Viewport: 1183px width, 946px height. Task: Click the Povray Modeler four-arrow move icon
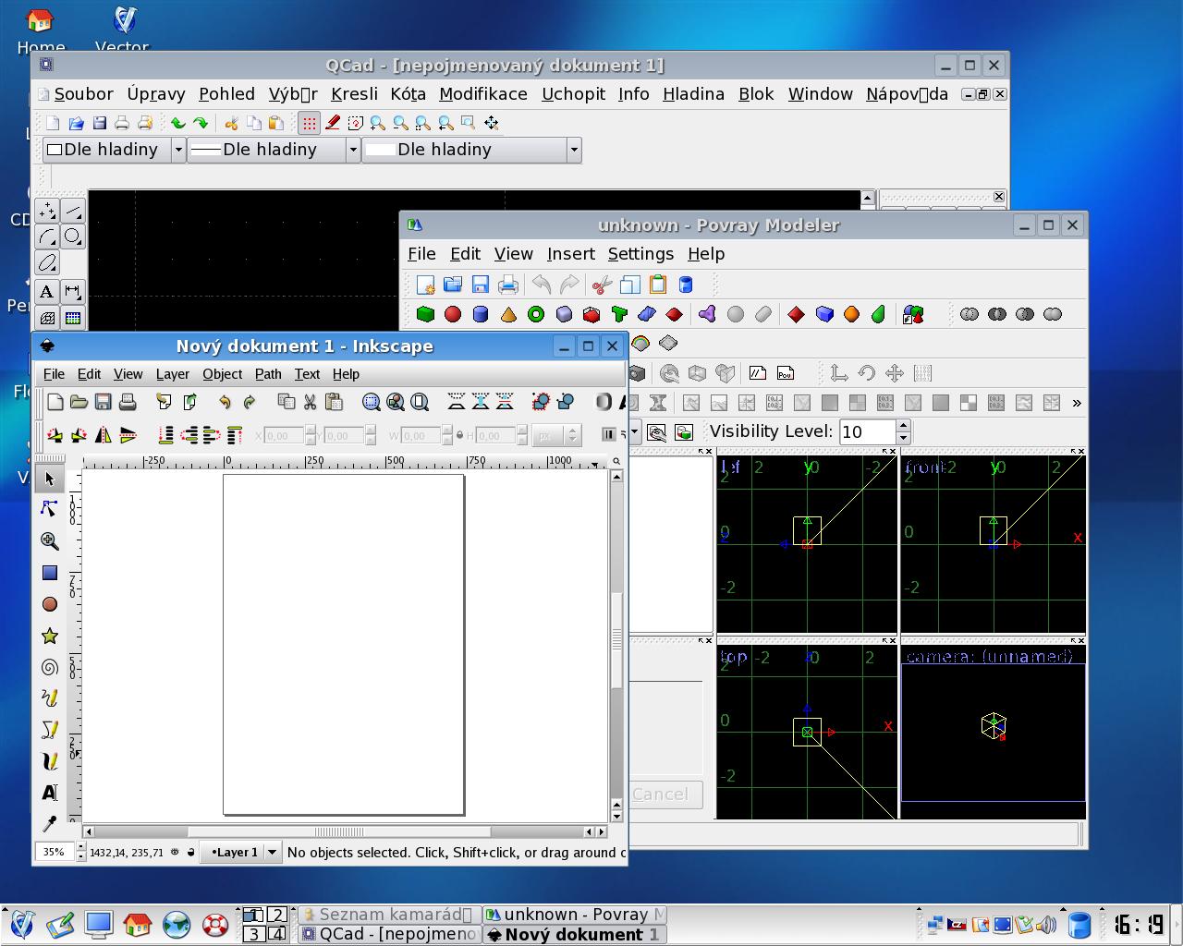click(895, 373)
